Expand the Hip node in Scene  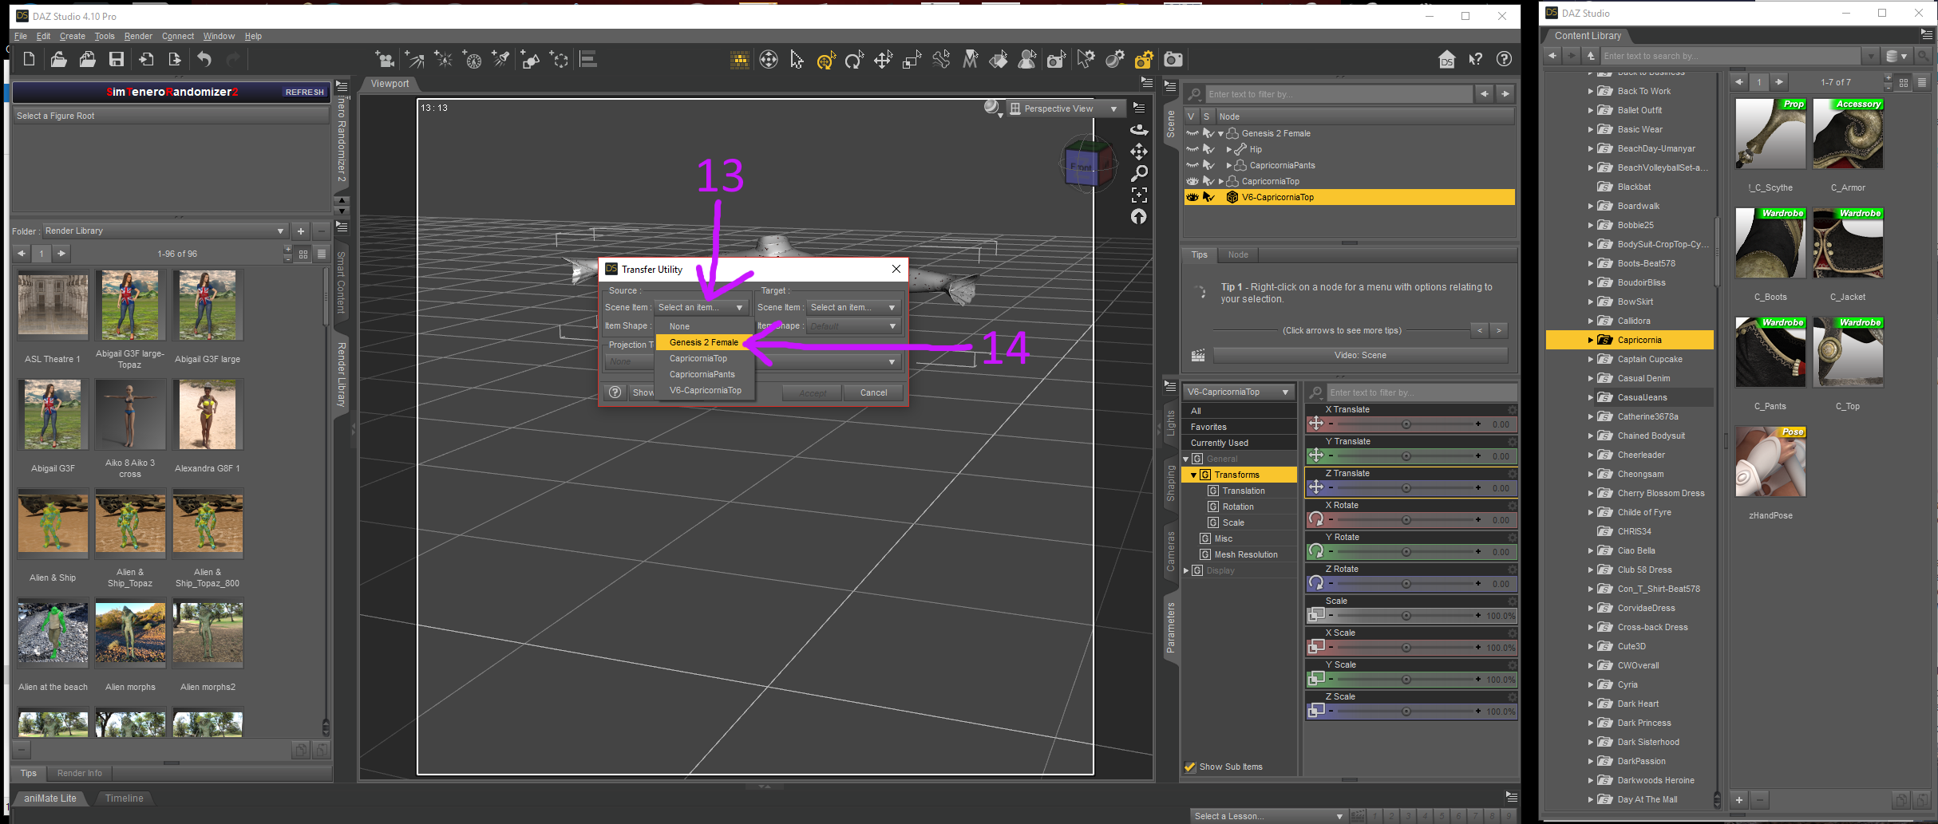click(x=1228, y=150)
